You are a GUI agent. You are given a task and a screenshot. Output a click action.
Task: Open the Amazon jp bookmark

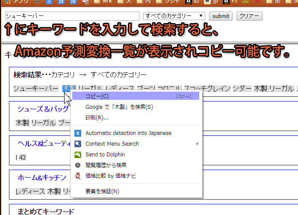coord(211,2)
